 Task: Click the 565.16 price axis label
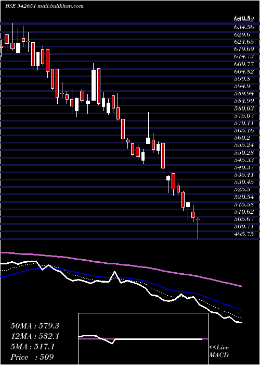[x=244, y=130]
